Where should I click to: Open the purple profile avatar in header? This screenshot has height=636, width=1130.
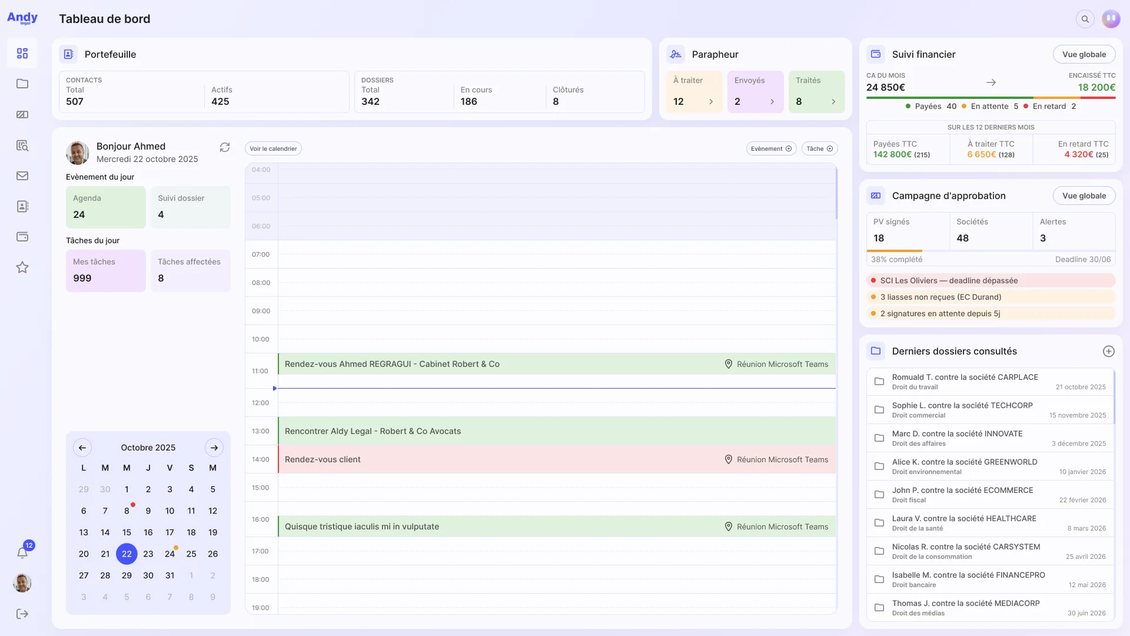pos(1111,19)
